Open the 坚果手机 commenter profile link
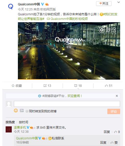This screenshot has width=125, height=146. pyautogui.click(x=20, y=127)
